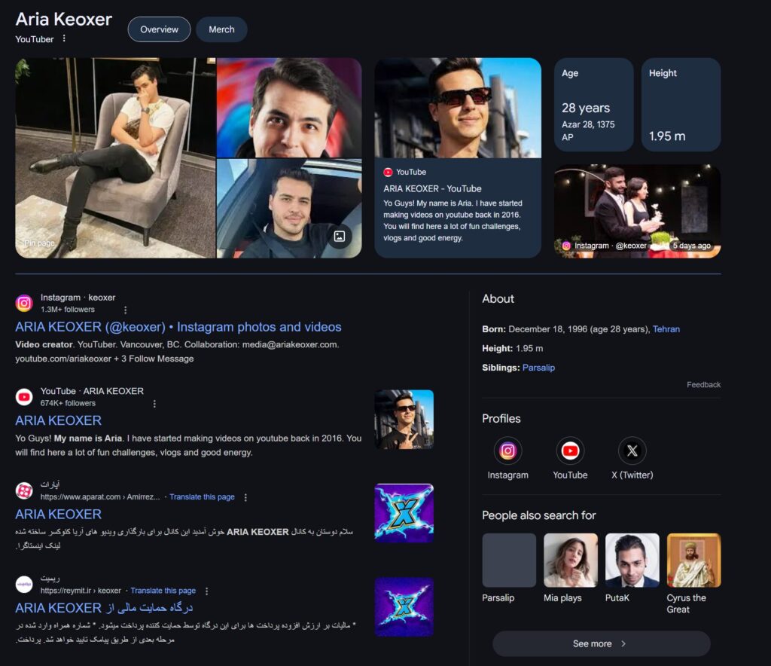Click the image gallery icon on the selfie photo
Image resolution: width=771 pixels, height=666 pixels.
tap(340, 237)
